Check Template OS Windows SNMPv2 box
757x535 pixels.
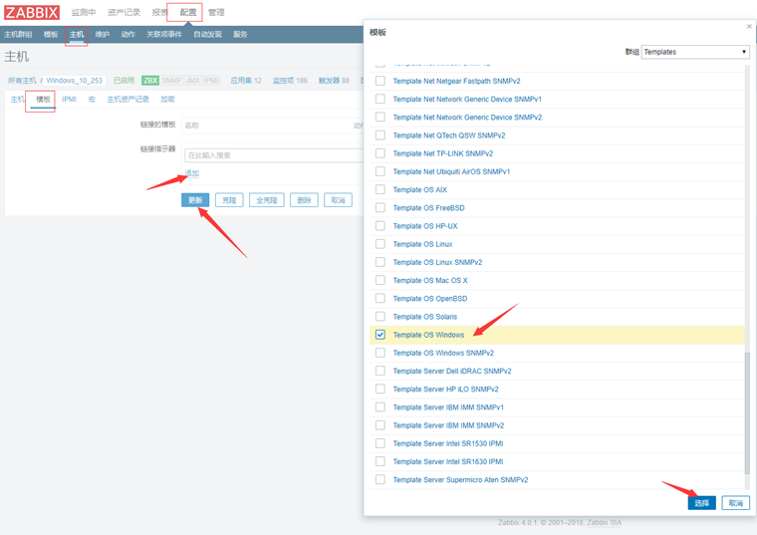380,353
